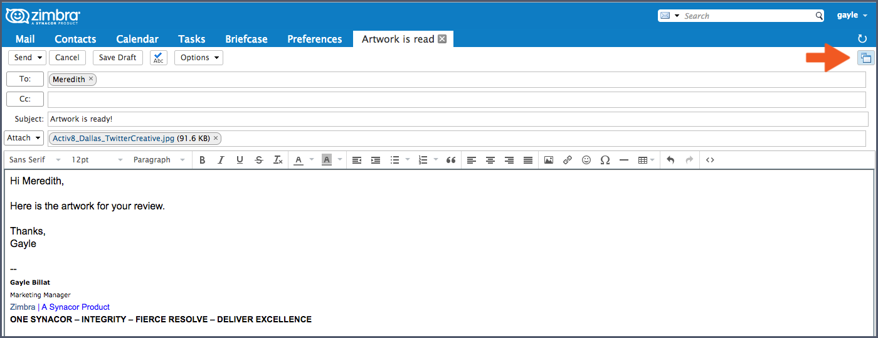The image size is (878, 338).
Task: Click the Cc: button
Action: (x=25, y=99)
